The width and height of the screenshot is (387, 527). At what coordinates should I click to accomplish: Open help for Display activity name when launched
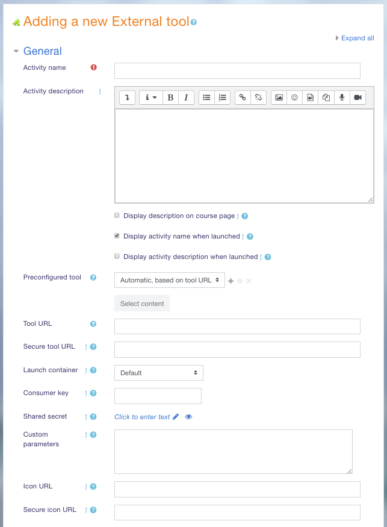click(x=250, y=237)
